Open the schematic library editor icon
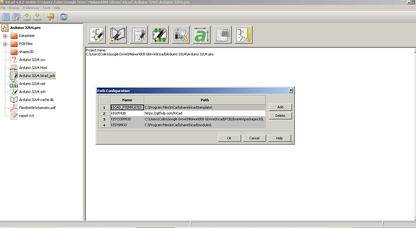This screenshot has width=416, height=228. (118, 35)
